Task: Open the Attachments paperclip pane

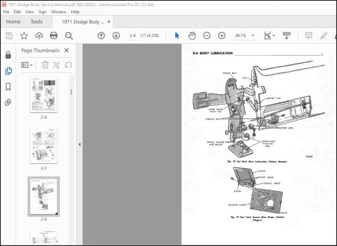Action: (x=8, y=103)
